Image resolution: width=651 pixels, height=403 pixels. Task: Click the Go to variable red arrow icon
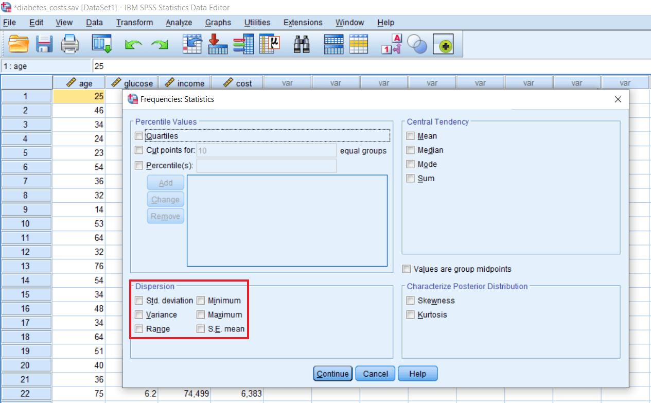218,45
